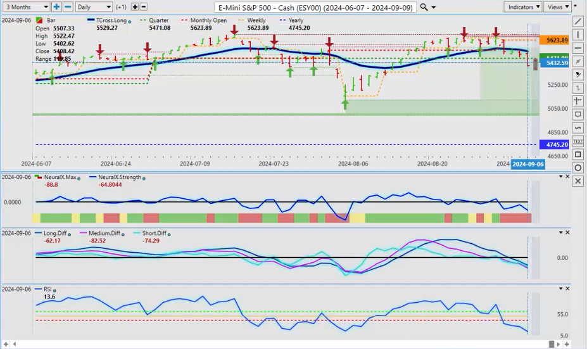The width and height of the screenshot is (587, 349).
Task: Click the Close 5408.42 value
Action: coord(64,51)
